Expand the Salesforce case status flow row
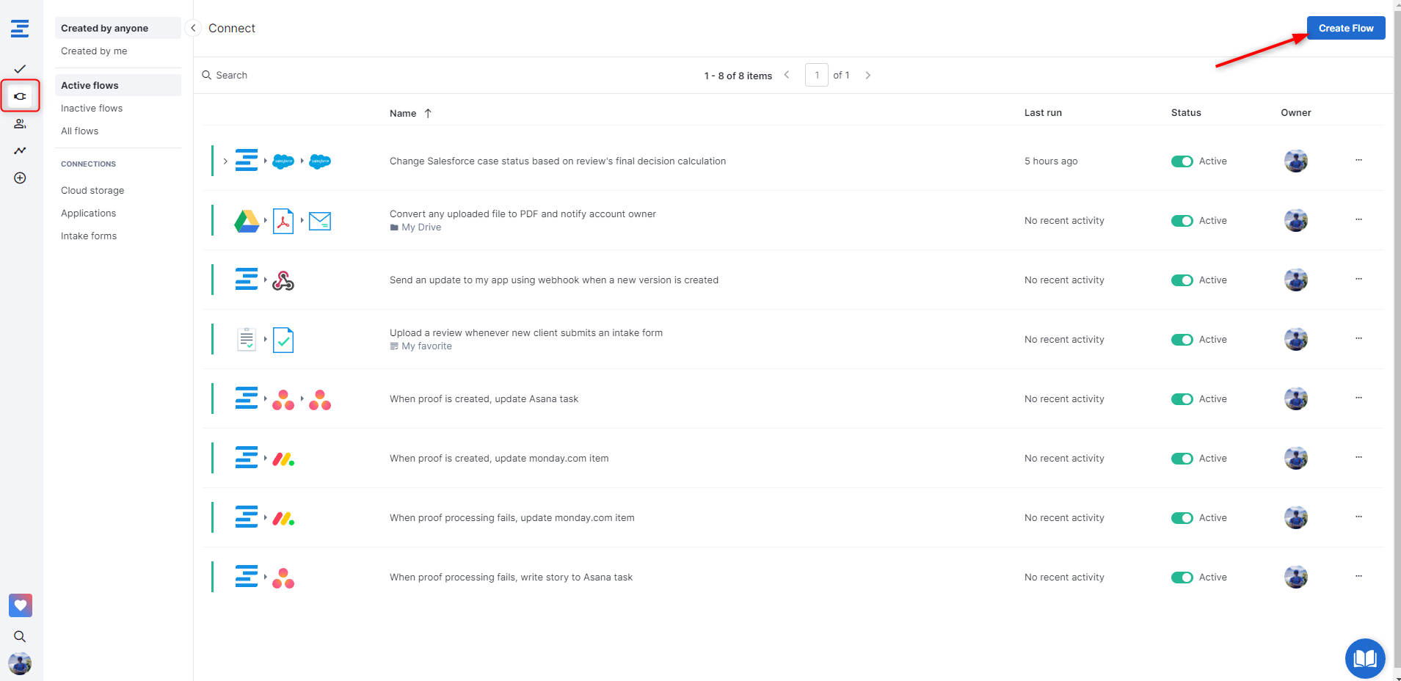The height and width of the screenshot is (681, 1401). click(x=225, y=161)
